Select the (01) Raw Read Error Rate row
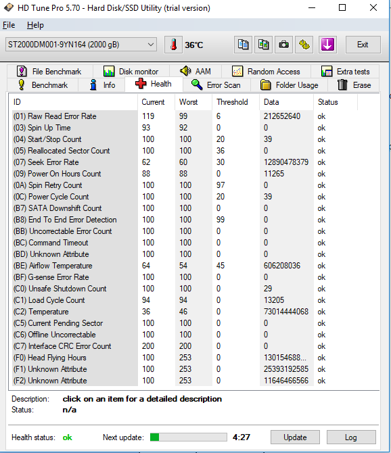Image resolution: width=391 pixels, height=453 pixels. [185, 116]
